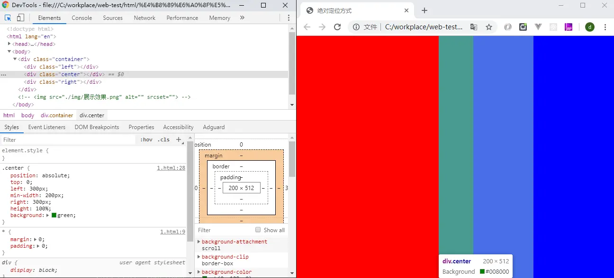The image size is (614, 278).
Task: Go forward in the browser window
Action: pos(322,27)
